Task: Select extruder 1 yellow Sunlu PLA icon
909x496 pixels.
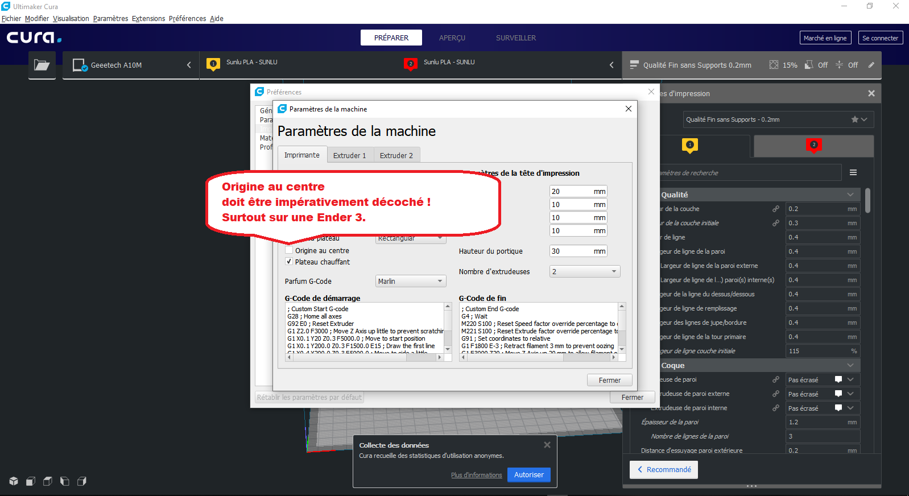Action: tap(213, 64)
